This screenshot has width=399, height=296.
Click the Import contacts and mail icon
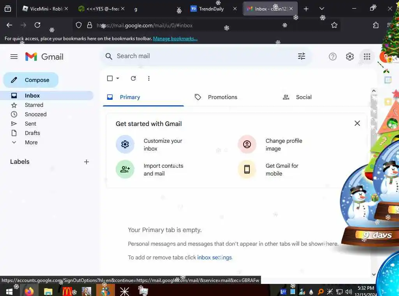point(125,169)
